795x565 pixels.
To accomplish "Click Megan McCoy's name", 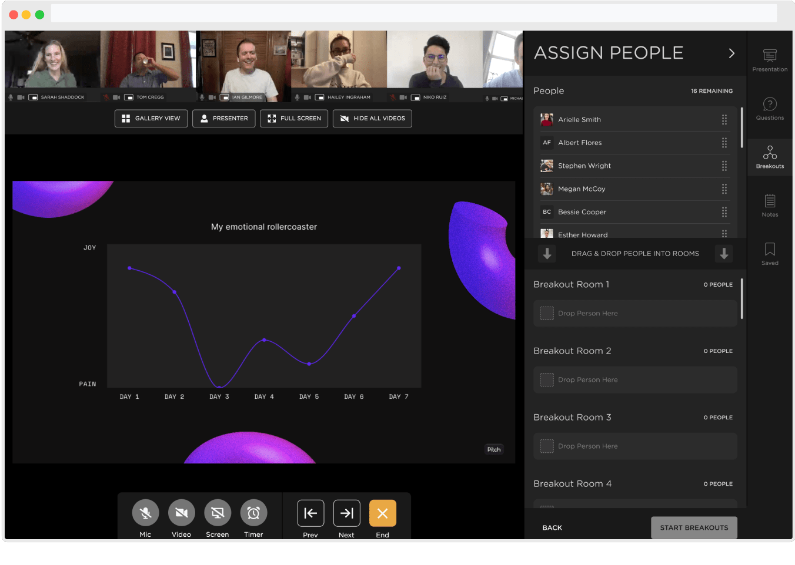I will coord(582,189).
